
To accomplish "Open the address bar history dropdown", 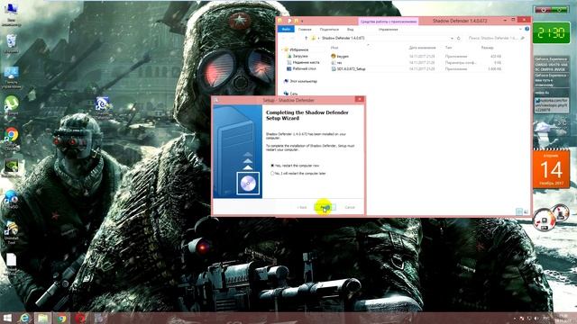I will click(x=452, y=38).
